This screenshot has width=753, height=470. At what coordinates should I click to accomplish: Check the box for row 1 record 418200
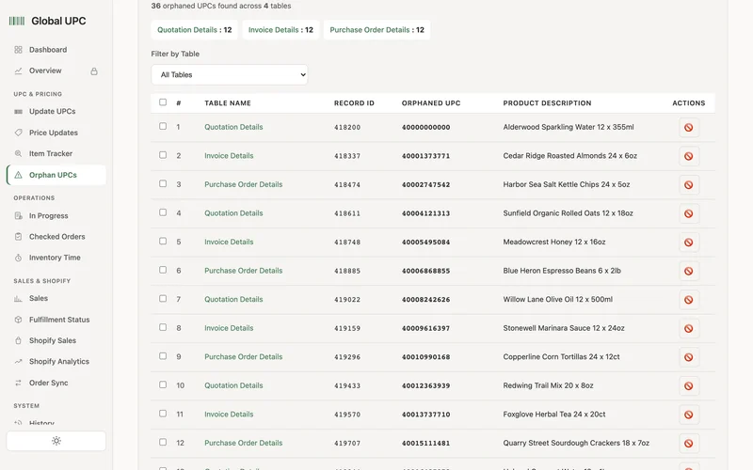pyautogui.click(x=163, y=126)
